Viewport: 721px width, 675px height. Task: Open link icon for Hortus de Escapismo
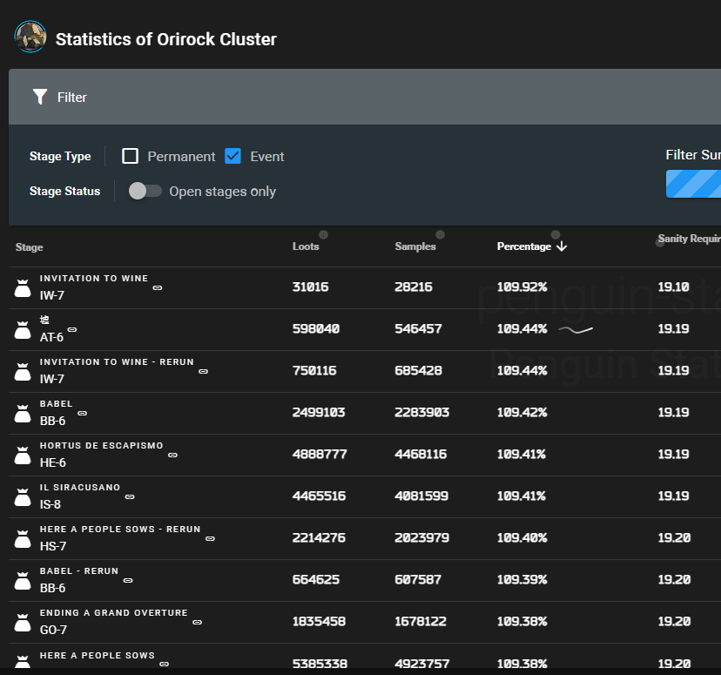[173, 456]
